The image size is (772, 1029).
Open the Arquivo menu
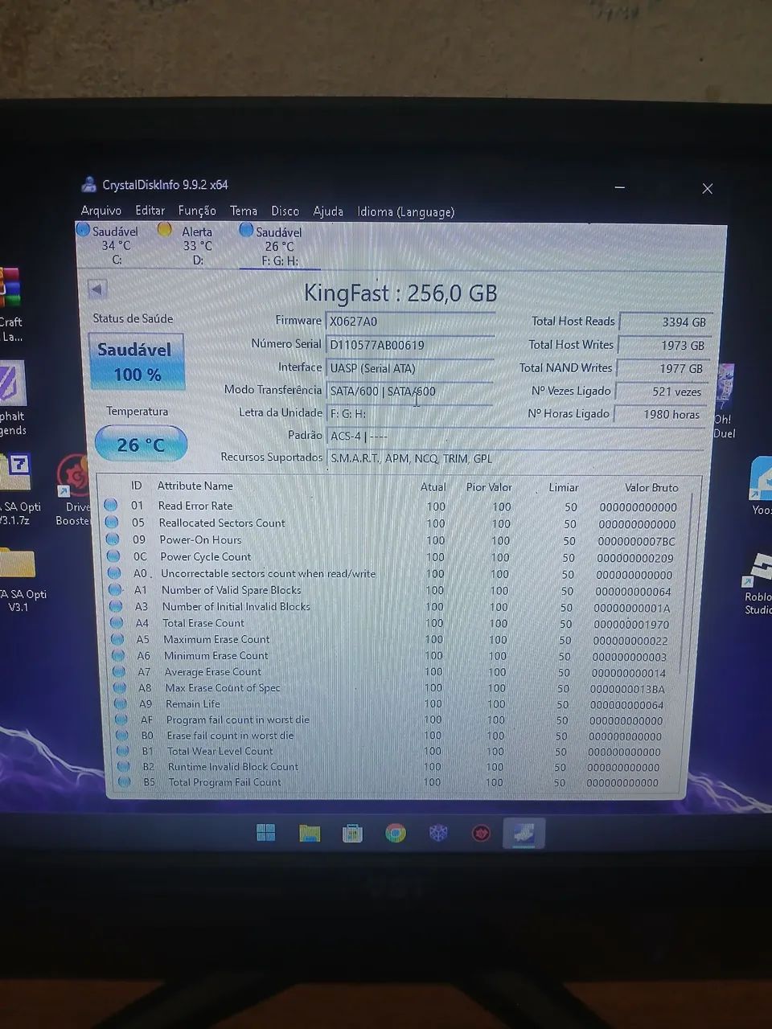point(101,211)
